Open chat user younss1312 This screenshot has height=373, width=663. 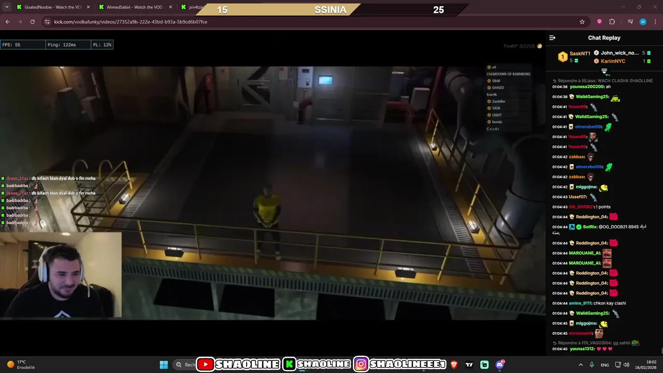tap(582, 349)
